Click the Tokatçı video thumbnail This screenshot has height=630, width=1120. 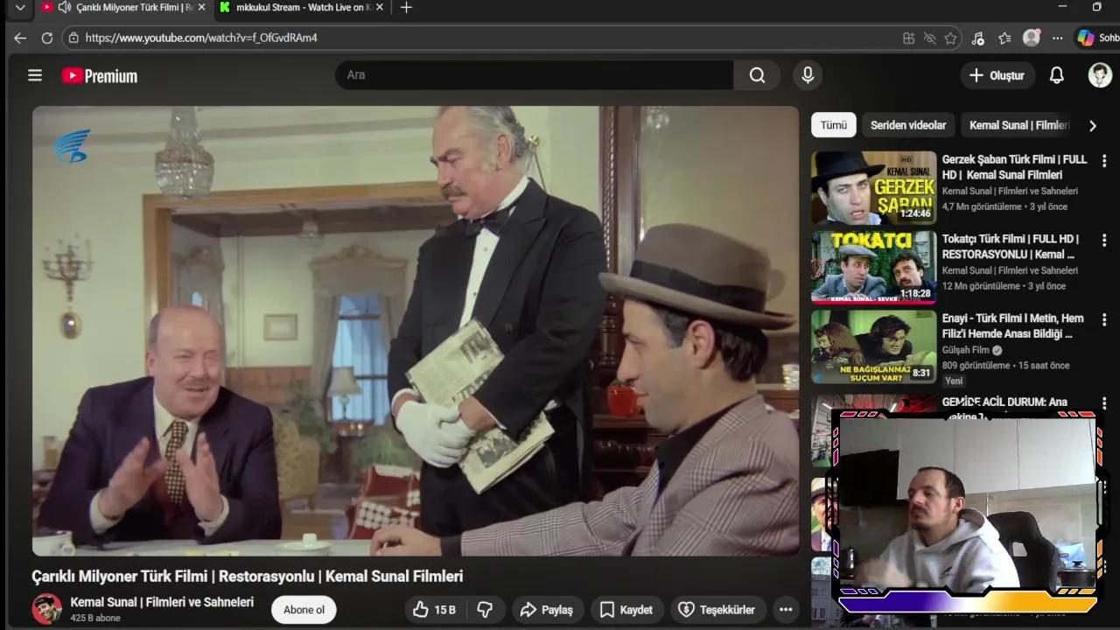pyautogui.click(x=873, y=267)
